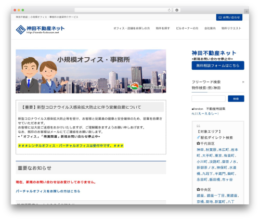The height and width of the screenshot is (220, 260).
Task: Click the 京橋 area link
Action: tap(200, 202)
